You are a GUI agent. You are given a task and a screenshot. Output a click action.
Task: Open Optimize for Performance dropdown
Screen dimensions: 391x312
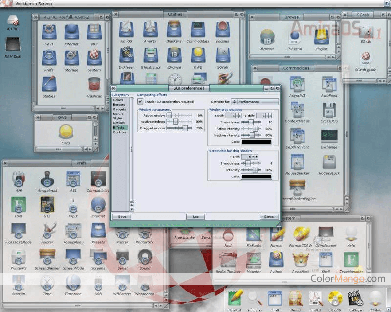(x=255, y=102)
